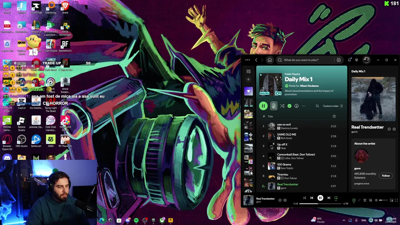
Task: Click the now-playing bar album thumbnail
Action: 248,200
